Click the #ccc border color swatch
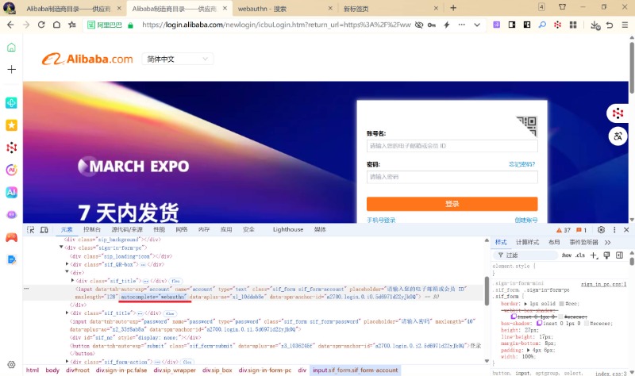The width and height of the screenshot is (635, 376). pos(561,304)
